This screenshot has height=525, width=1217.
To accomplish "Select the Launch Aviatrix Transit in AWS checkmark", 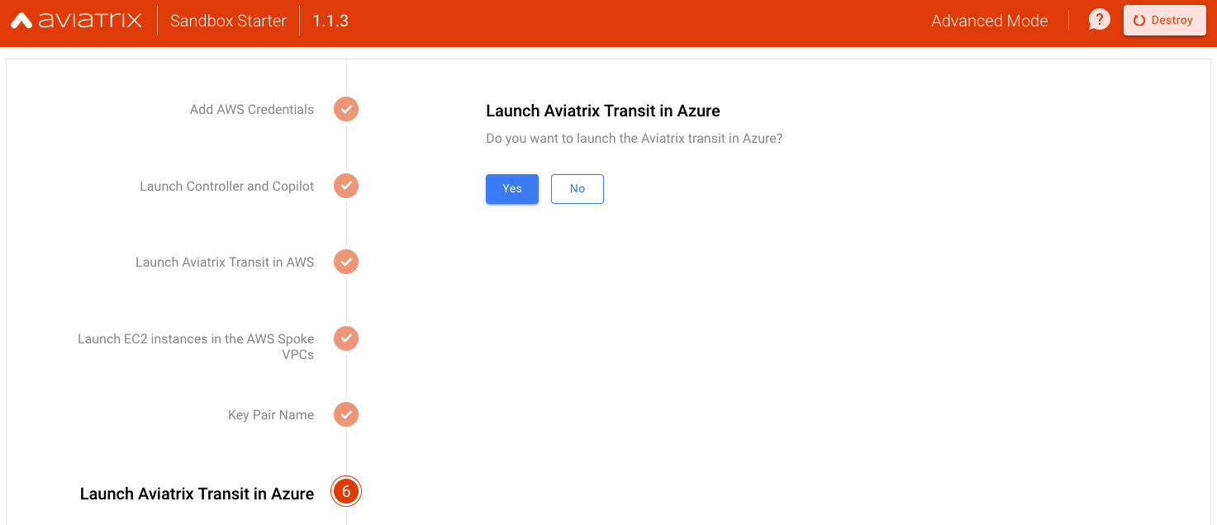I will pos(346,262).
